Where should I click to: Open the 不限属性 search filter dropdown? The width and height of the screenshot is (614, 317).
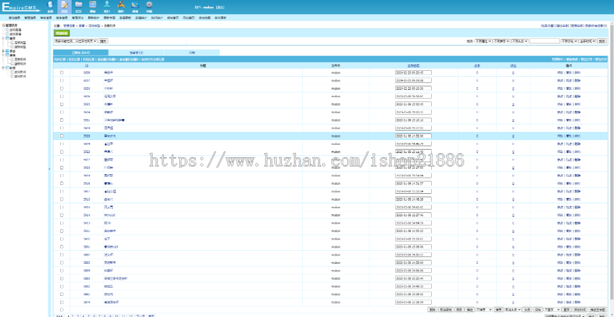pos(483,41)
